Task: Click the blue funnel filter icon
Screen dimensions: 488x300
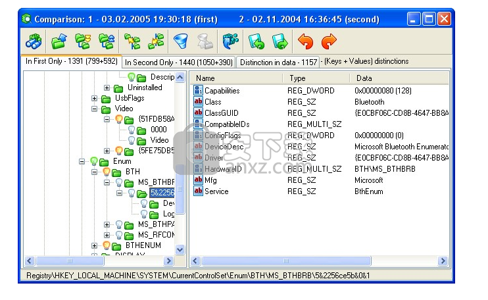Action: tap(180, 42)
